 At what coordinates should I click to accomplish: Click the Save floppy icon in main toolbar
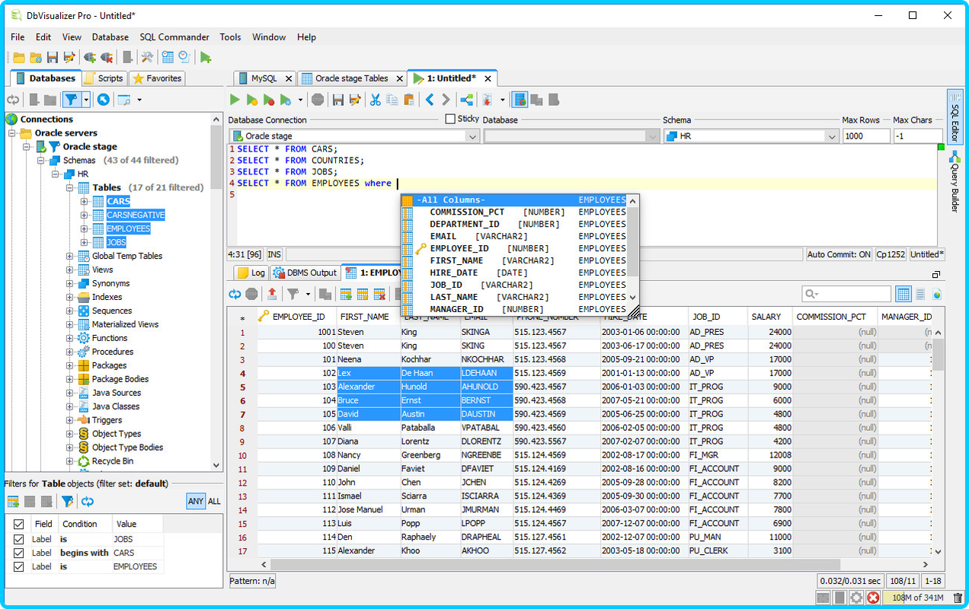tap(53, 57)
